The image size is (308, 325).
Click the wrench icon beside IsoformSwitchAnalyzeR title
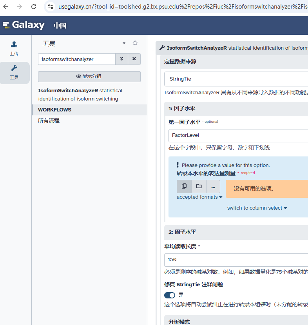coord(162,48)
